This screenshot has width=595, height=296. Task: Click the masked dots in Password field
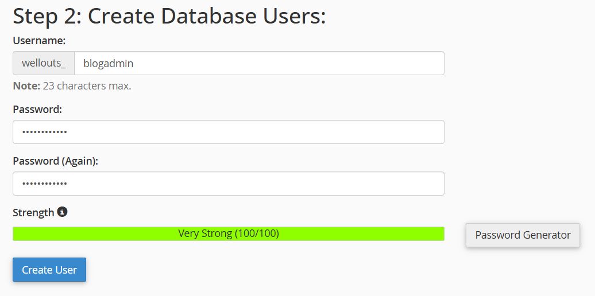tap(44, 133)
